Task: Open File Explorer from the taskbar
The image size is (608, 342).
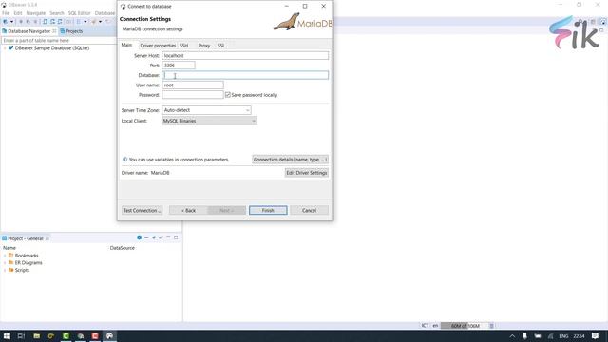Action: [36, 335]
